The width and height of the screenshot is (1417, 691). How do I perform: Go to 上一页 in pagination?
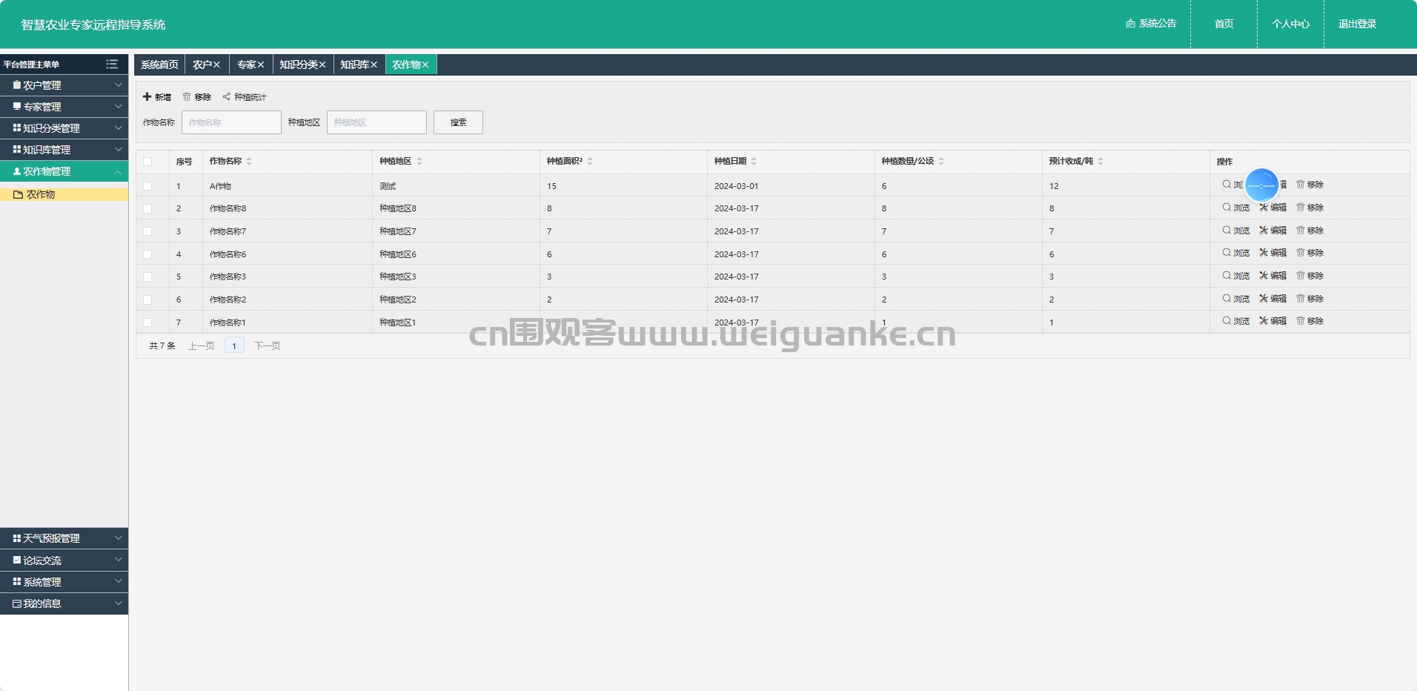[x=201, y=345]
